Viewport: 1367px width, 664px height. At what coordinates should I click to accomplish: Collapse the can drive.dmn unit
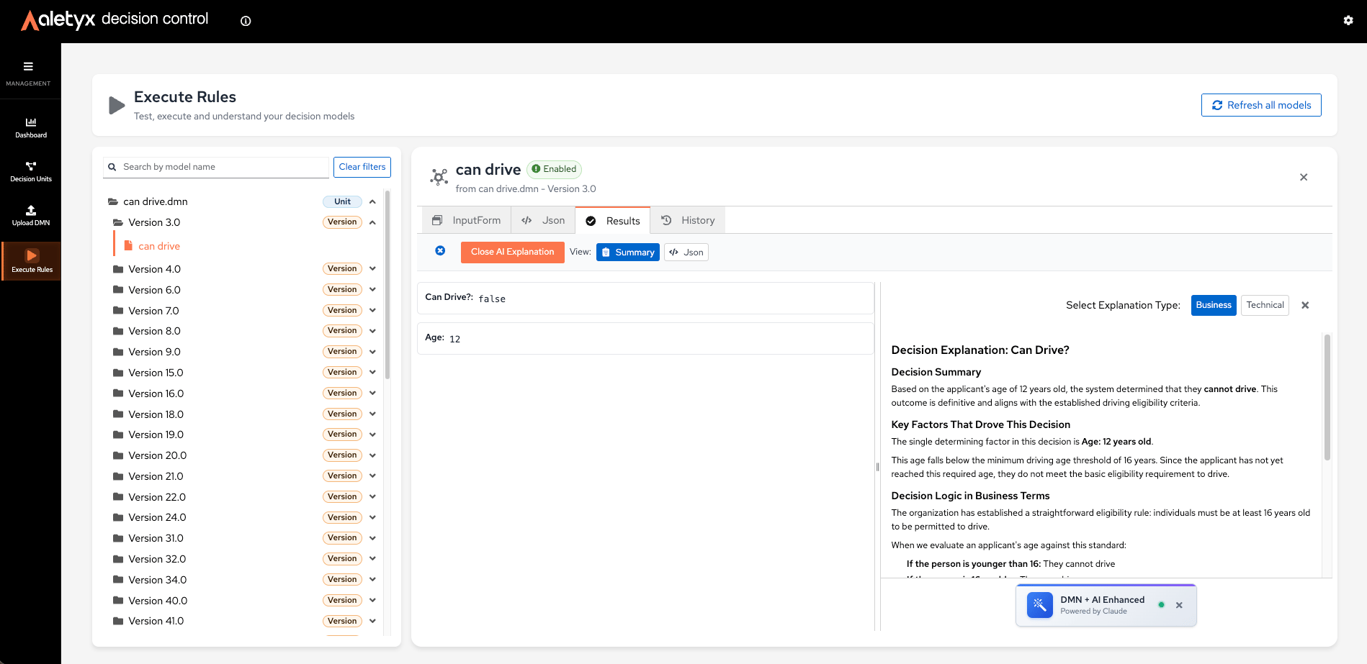[x=372, y=202]
